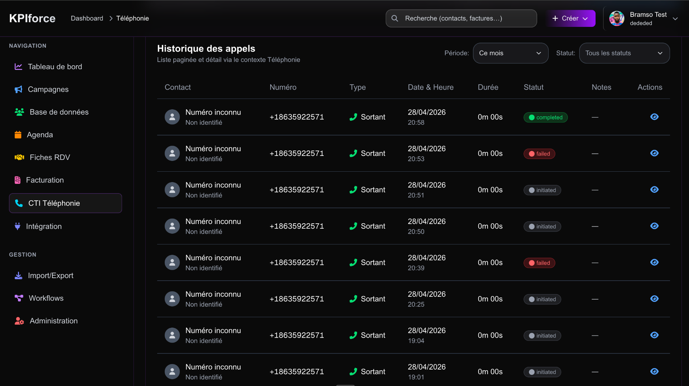Open the Statut 'Tous les statuts' dropdown
This screenshot has width=689, height=386.
coord(624,53)
